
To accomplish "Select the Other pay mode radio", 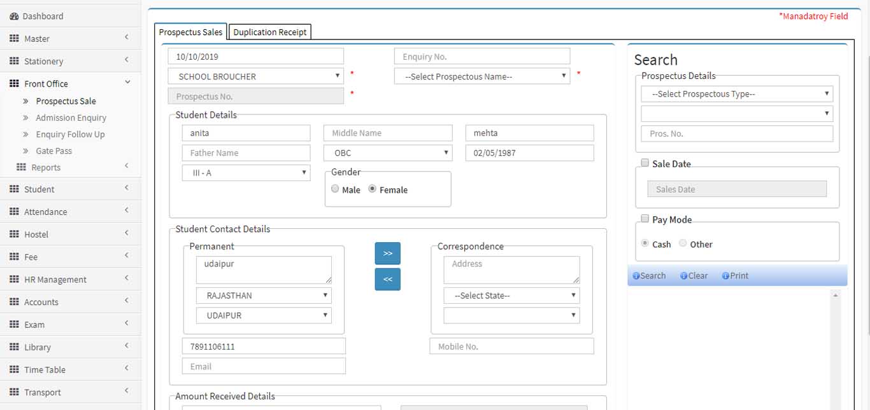I will (683, 243).
